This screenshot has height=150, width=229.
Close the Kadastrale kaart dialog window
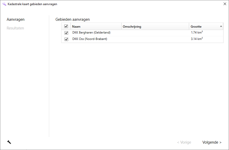coord(225,4)
